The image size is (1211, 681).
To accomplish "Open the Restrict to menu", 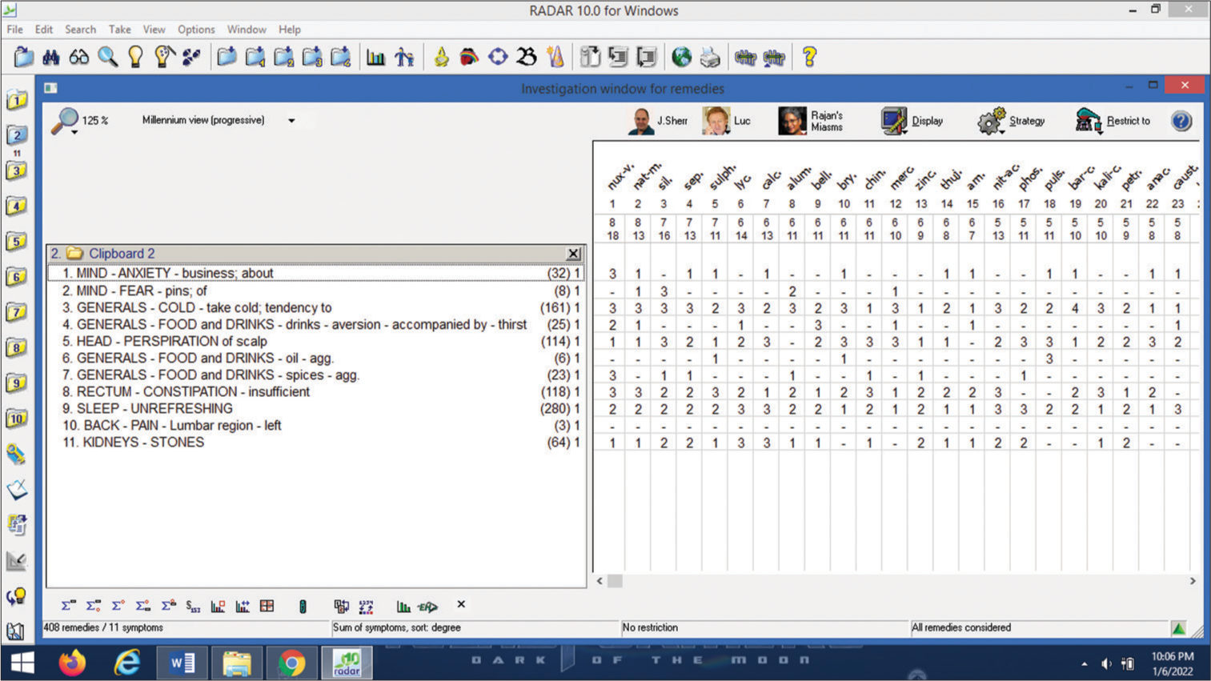I will pyautogui.click(x=1113, y=121).
